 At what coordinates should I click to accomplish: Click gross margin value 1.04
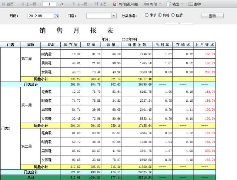point(168,142)
